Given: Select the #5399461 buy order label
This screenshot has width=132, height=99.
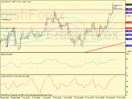Looking at the screenshot, I should 6,20.
